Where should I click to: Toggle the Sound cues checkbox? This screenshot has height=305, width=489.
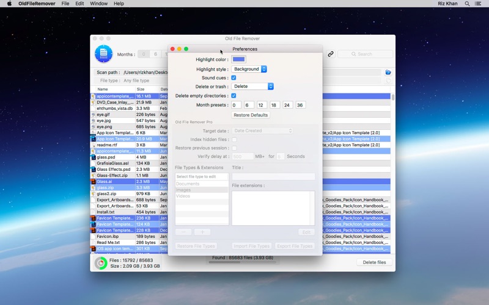[x=233, y=78]
